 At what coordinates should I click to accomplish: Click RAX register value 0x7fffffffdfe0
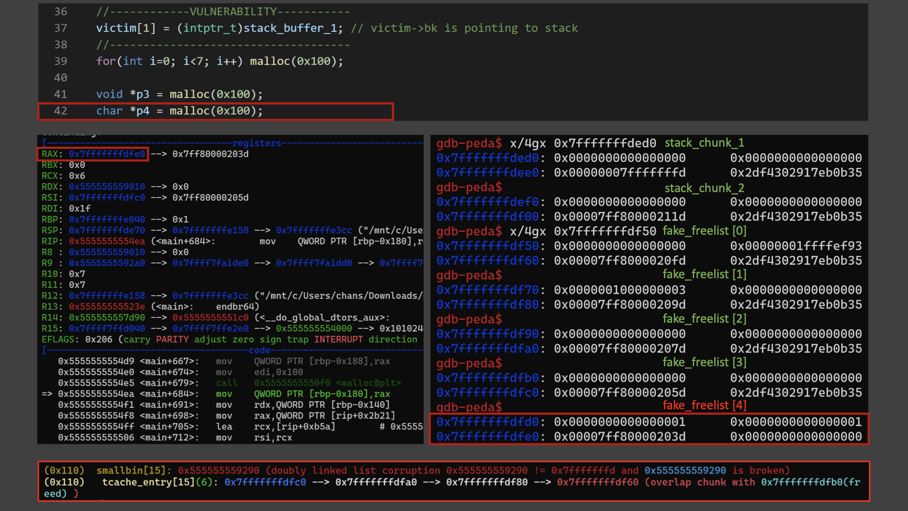point(107,154)
